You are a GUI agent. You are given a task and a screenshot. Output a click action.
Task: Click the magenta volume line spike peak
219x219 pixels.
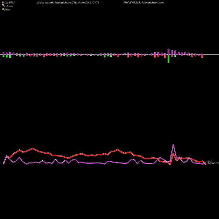(173, 145)
